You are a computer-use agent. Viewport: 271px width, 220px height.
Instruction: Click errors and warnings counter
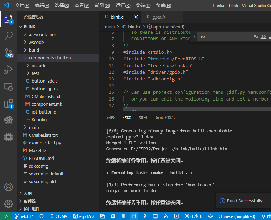coord(194,216)
